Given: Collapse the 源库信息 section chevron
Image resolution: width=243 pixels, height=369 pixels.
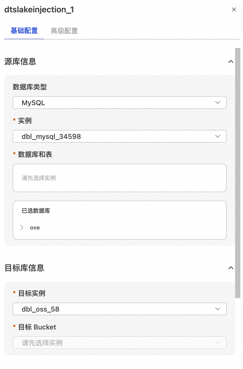Looking at the screenshot, I should tap(231, 62).
